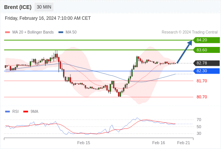Click the red 80.70 support level label
The height and width of the screenshot is (149, 221).
(x=202, y=97)
